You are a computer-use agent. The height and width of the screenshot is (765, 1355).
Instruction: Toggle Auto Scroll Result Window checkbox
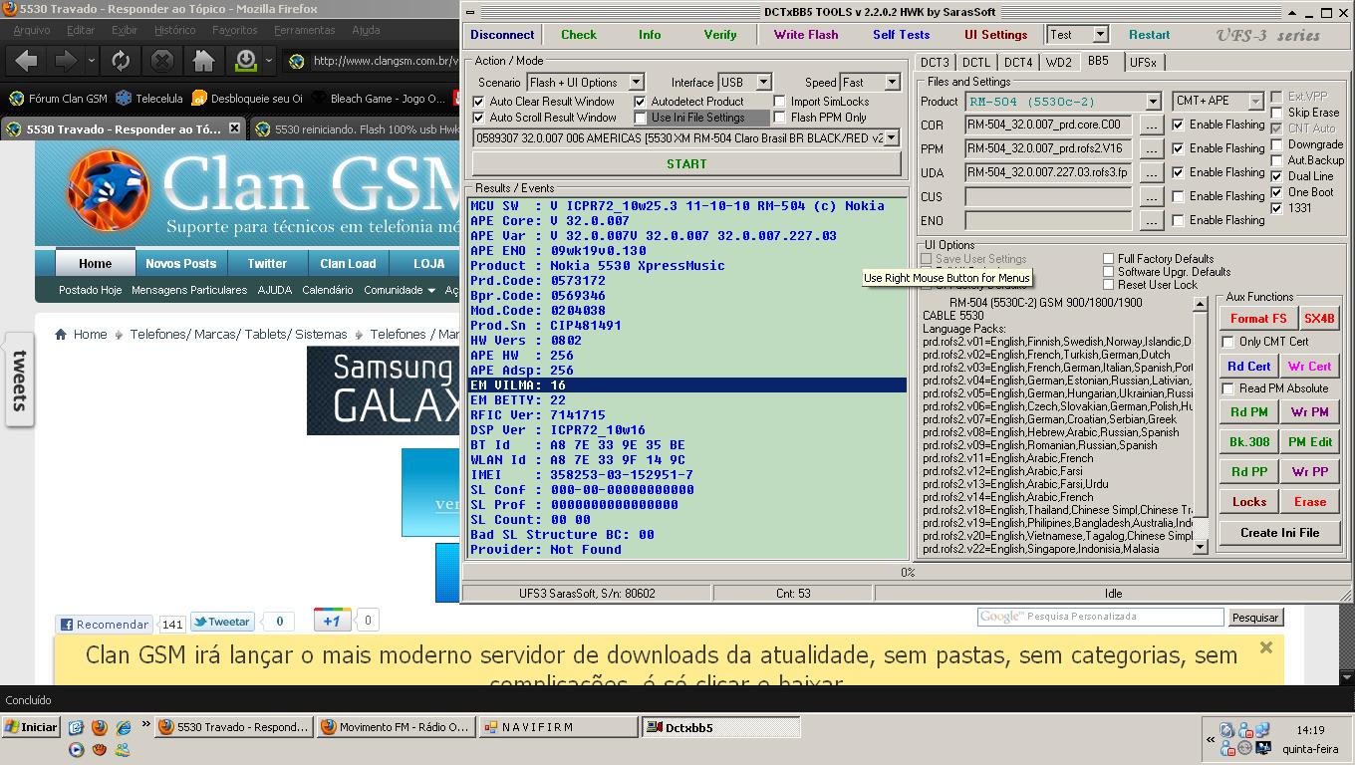(x=478, y=118)
